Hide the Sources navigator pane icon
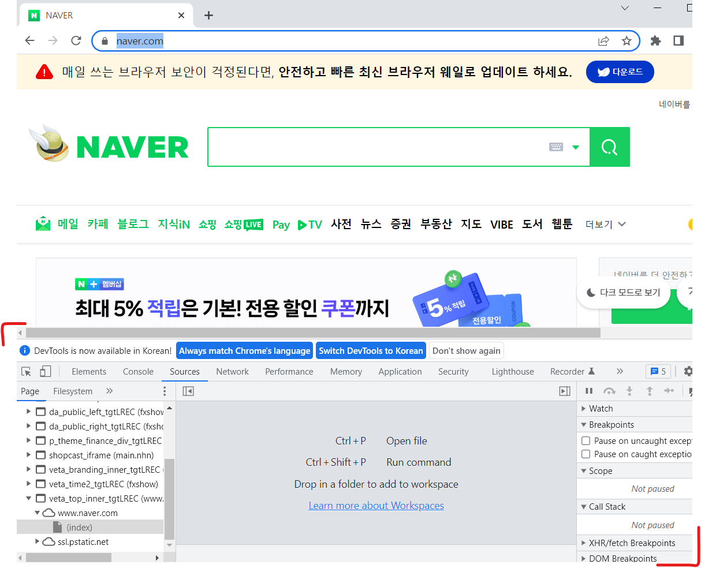701x568 pixels. (188, 391)
